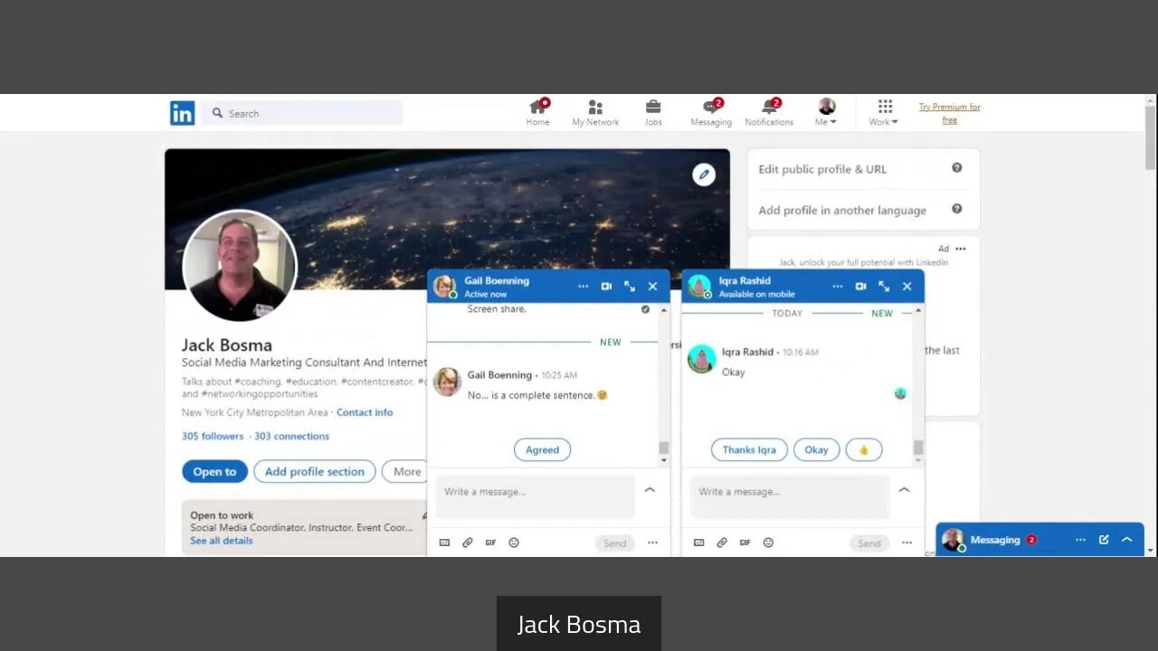This screenshot has height=651, width=1158.
Task: Expand the Messaging bar chevron
Action: pos(1127,540)
